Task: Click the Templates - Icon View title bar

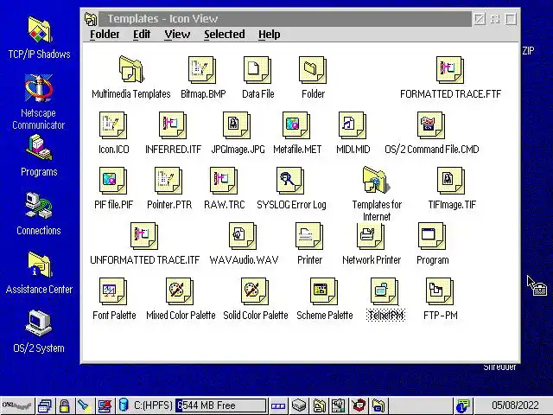Action: coord(285,19)
